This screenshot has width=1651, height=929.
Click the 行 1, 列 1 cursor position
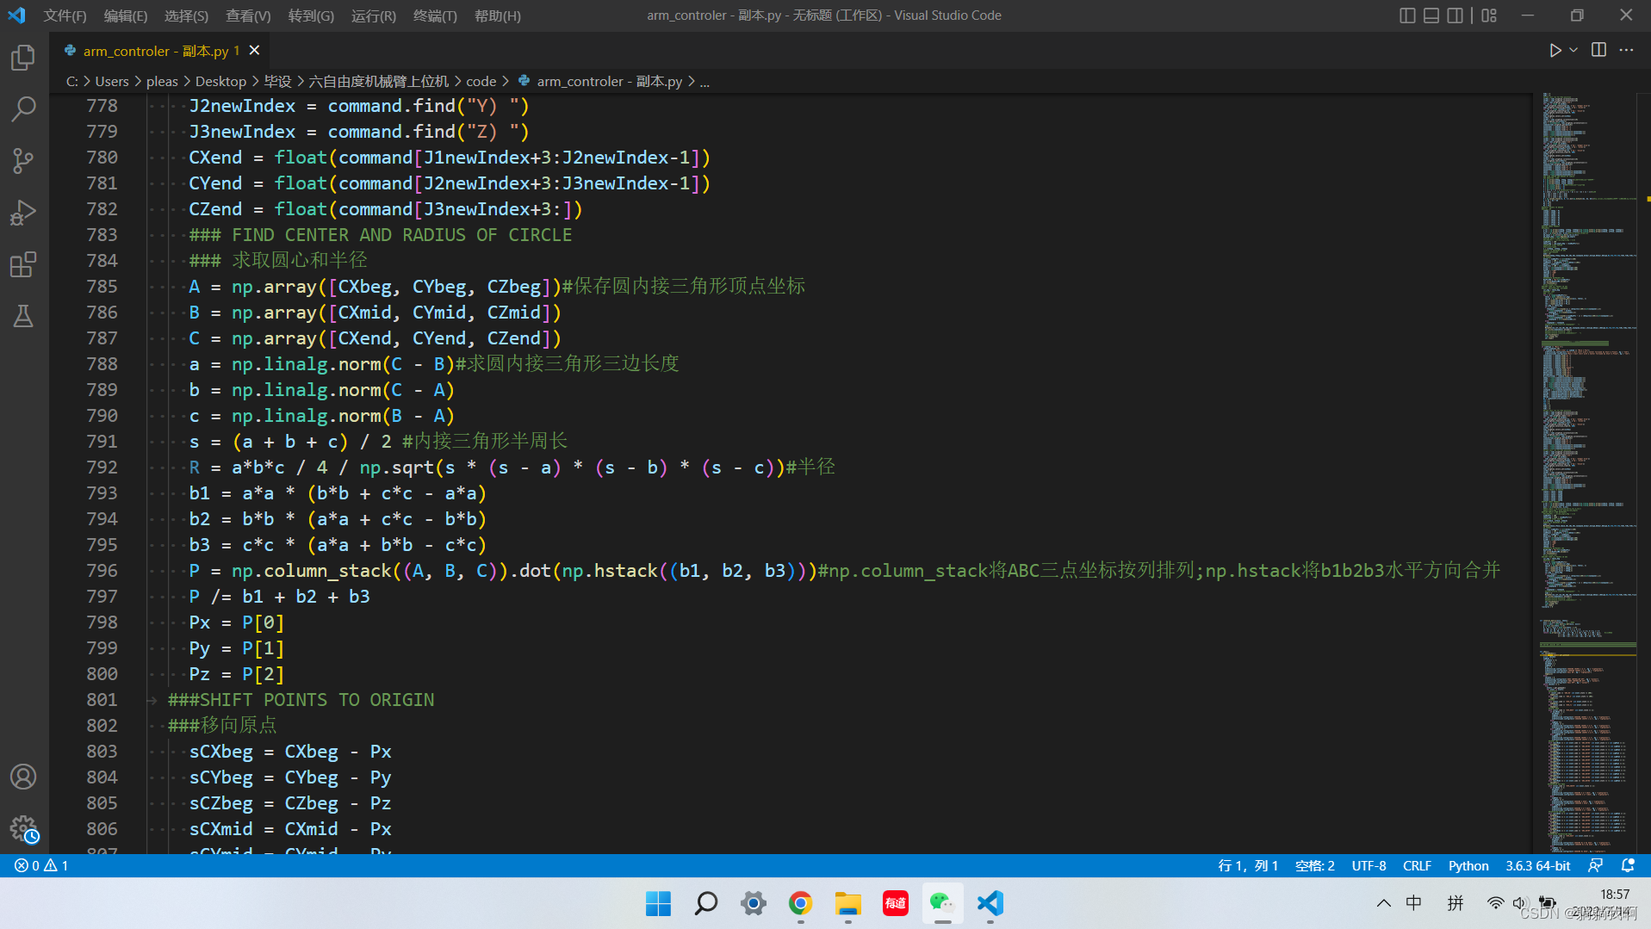coord(1248,865)
